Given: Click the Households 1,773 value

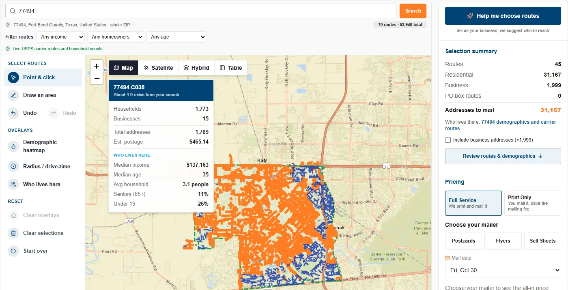Looking at the screenshot, I should pos(202,109).
